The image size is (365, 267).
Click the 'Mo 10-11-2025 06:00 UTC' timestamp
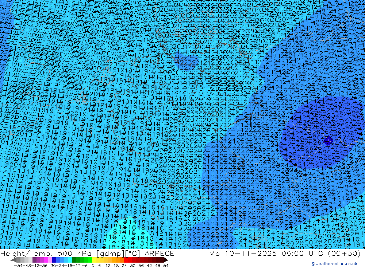(267, 253)
